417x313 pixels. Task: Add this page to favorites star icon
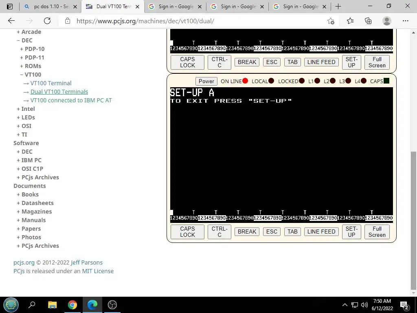(331, 21)
